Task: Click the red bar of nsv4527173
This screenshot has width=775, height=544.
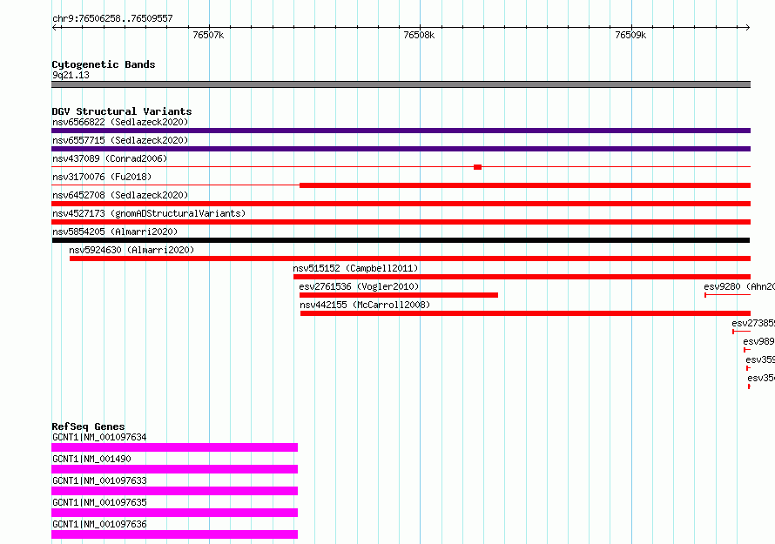Action: pyautogui.click(x=401, y=222)
